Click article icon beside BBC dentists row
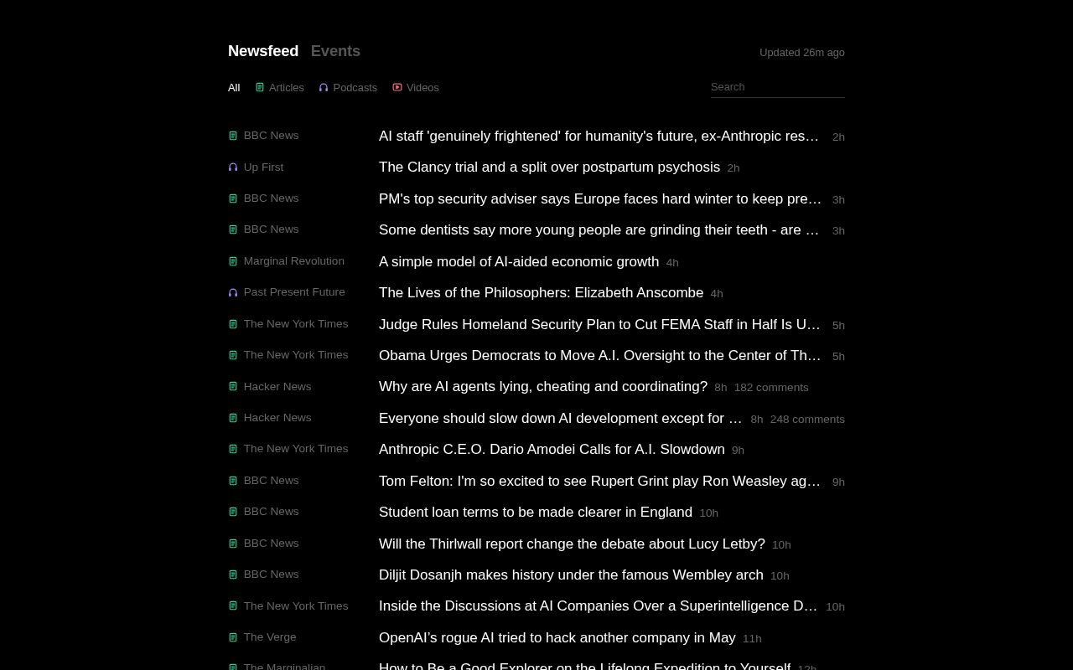Viewport: 1073px width, 670px height. [x=233, y=229]
